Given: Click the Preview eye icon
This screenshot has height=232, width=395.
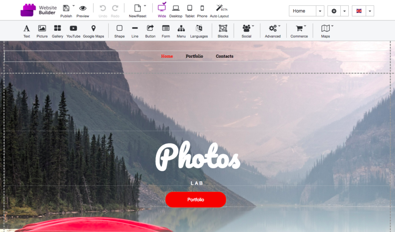Looking at the screenshot, I should click(x=83, y=8).
